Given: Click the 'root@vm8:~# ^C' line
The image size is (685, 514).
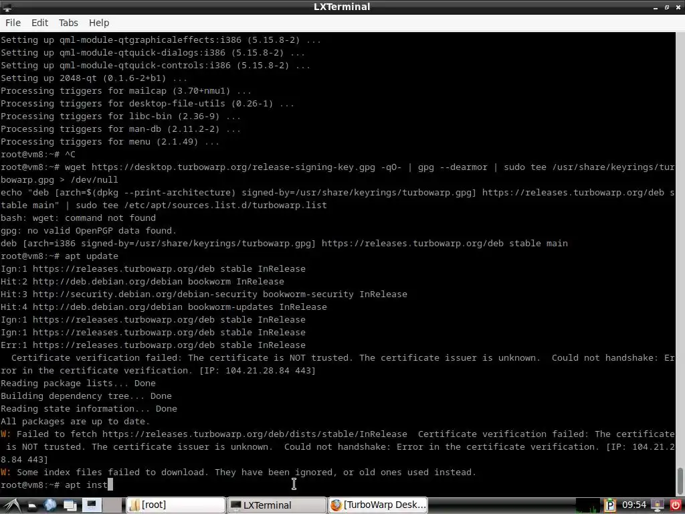Looking at the screenshot, I should tap(38, 154).
